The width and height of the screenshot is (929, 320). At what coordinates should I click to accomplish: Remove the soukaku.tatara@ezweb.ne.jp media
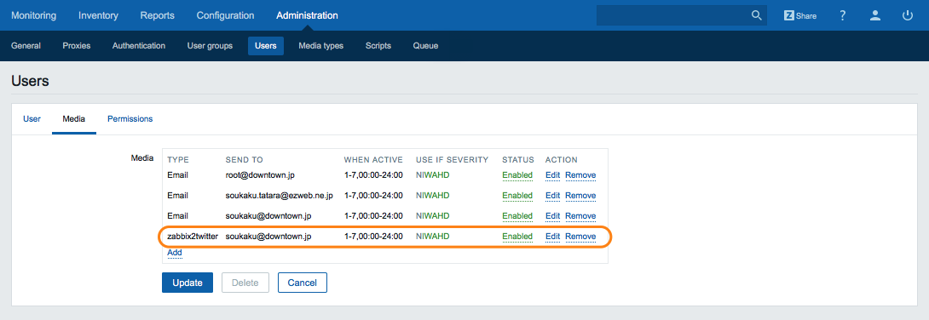[580, 195]
